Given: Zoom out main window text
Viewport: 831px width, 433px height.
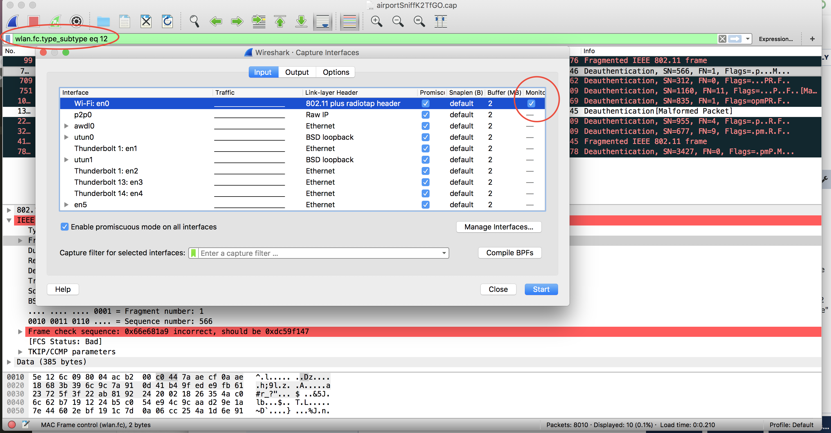Looking at the screenshot, I should coord(398,21).
